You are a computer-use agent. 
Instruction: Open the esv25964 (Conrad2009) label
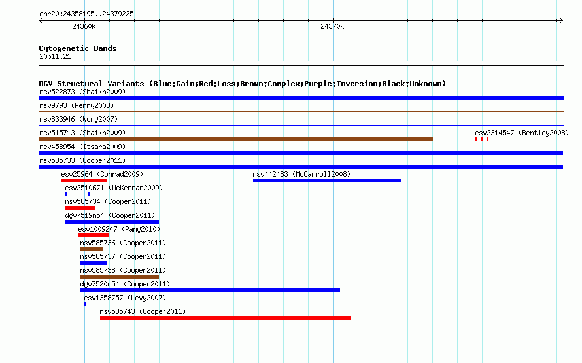click(x=102, y=174)
